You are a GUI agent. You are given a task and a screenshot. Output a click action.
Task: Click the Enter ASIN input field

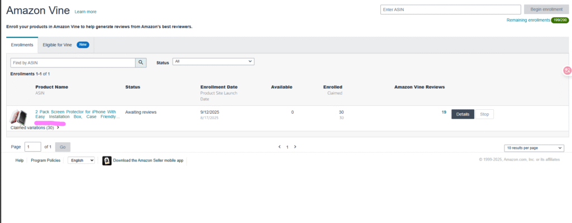tap(451, 10)
